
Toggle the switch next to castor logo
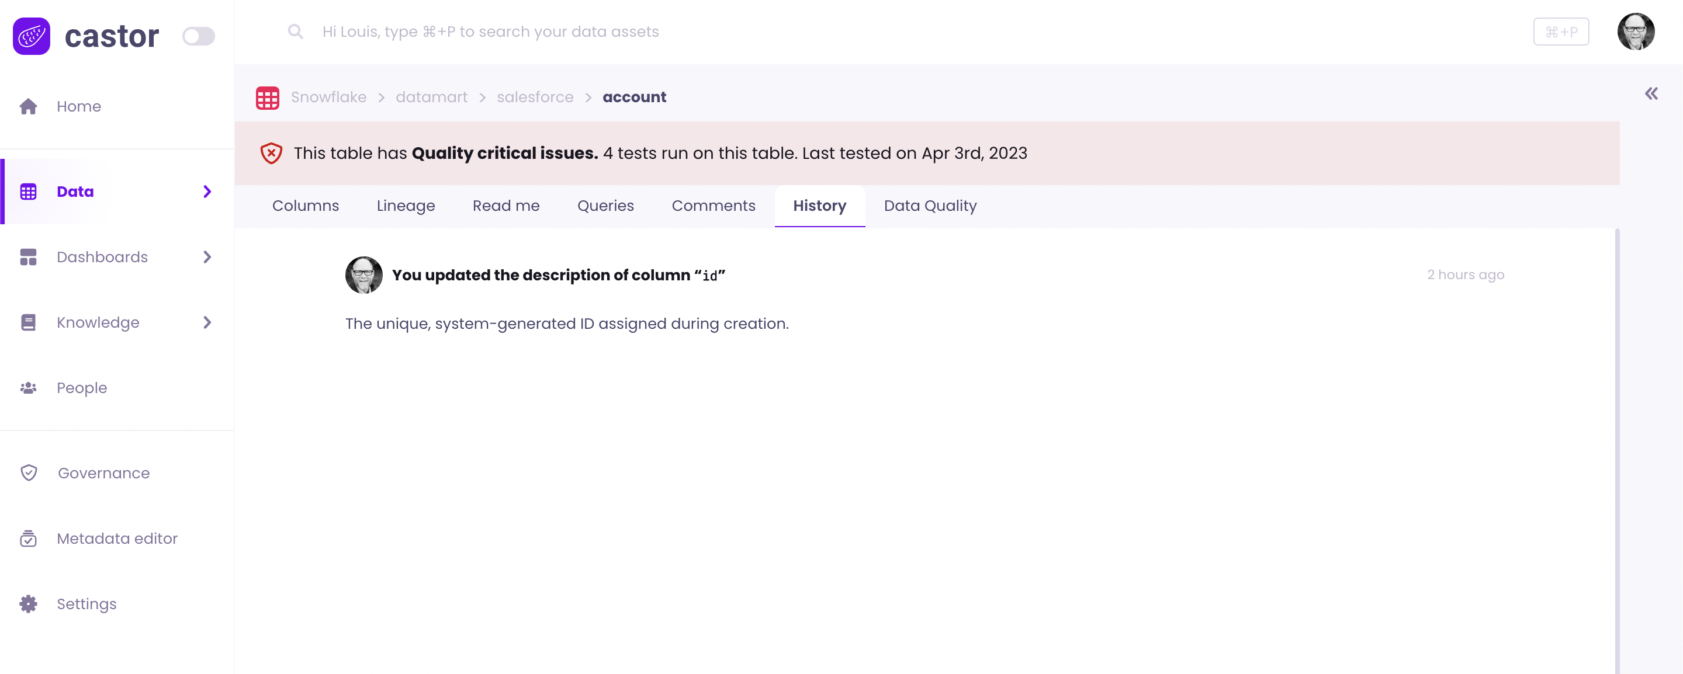198,36
